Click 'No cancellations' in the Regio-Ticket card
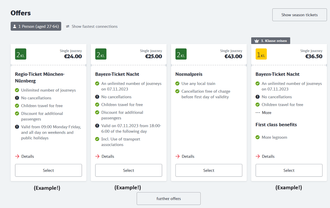 pos(36,98)
